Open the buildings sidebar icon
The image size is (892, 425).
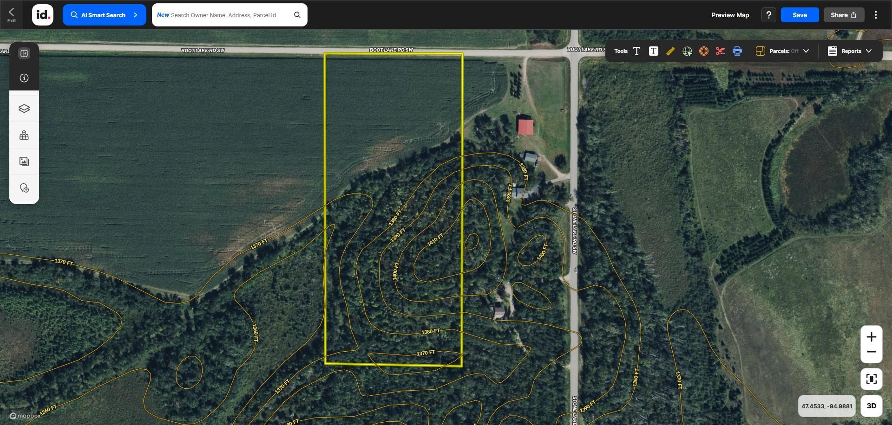pos(24,135)
